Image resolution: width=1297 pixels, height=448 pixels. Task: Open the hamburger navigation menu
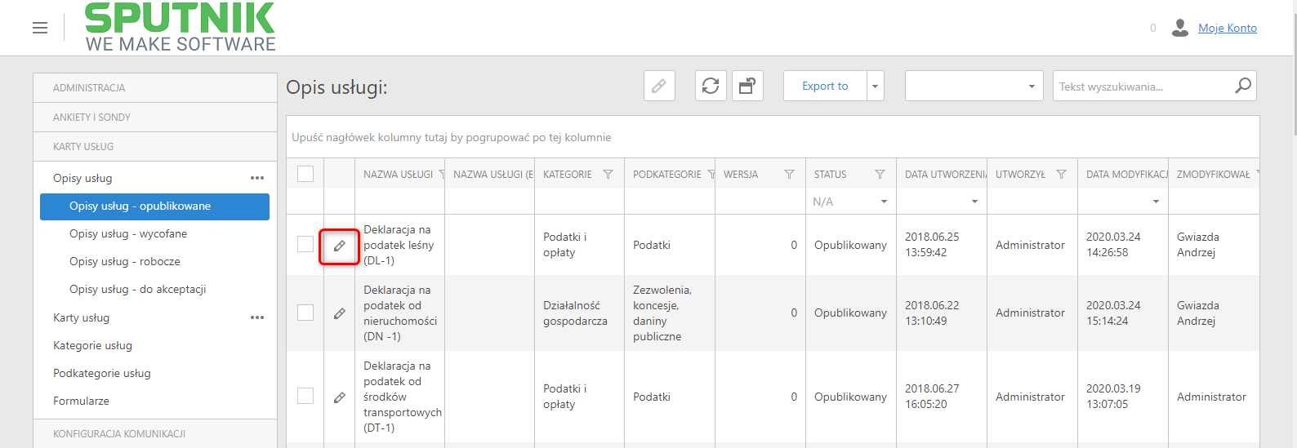click(x=40, y=28)
